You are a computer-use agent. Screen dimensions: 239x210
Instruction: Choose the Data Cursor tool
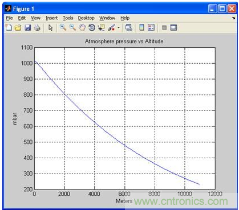pos(102,28)
